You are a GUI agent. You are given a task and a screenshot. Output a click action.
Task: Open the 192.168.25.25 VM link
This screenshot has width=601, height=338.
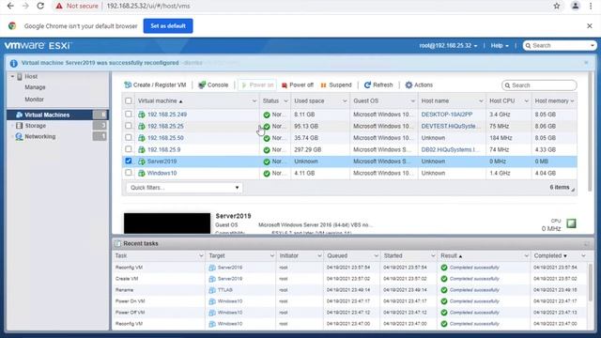click(165, 126)
